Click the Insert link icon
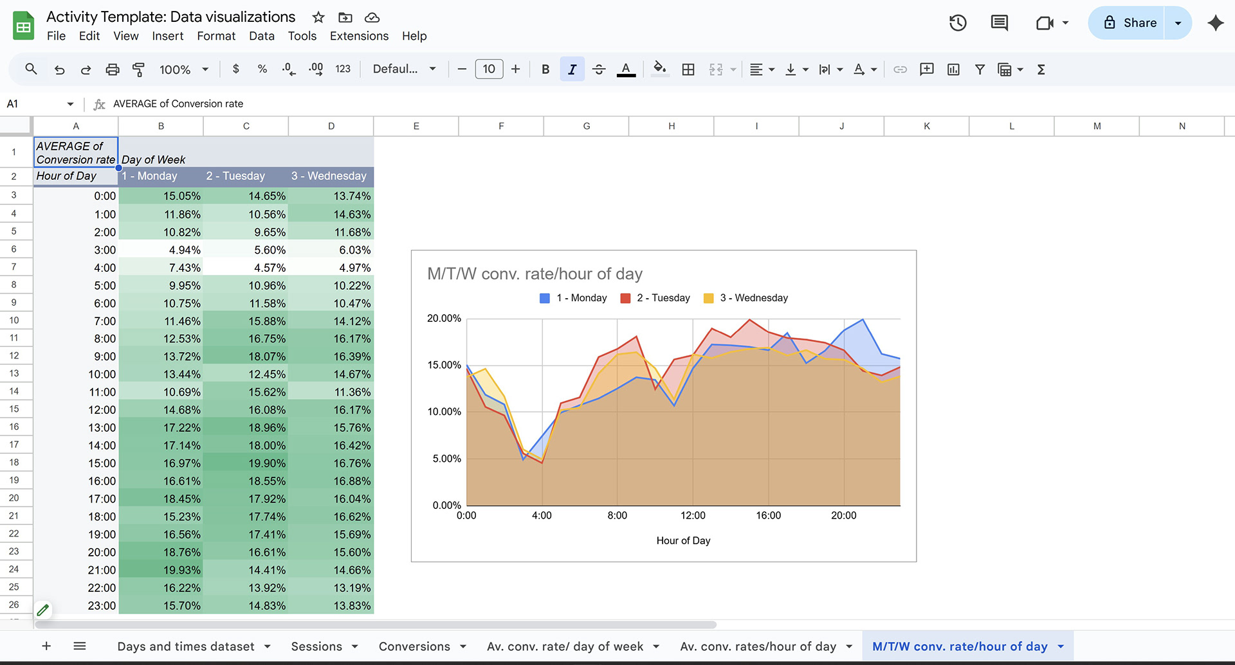 900,69
